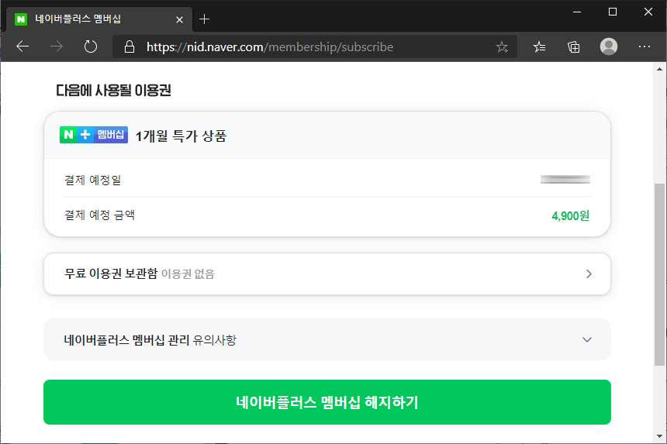Image resolution: width=667 pixels, height=444 pixels.
Task: Click the forward navigation arrow
Action: pos(57,46)
